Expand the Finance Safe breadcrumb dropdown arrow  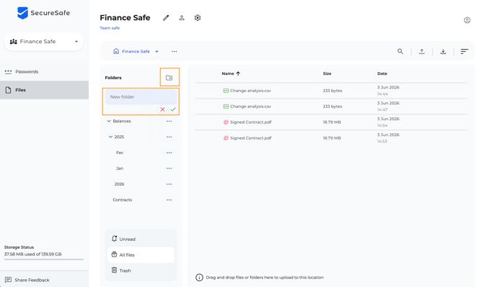[x=156, y=51]
